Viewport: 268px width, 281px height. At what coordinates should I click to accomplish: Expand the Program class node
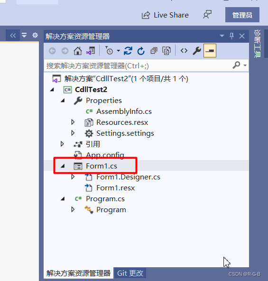pos(73,209)
